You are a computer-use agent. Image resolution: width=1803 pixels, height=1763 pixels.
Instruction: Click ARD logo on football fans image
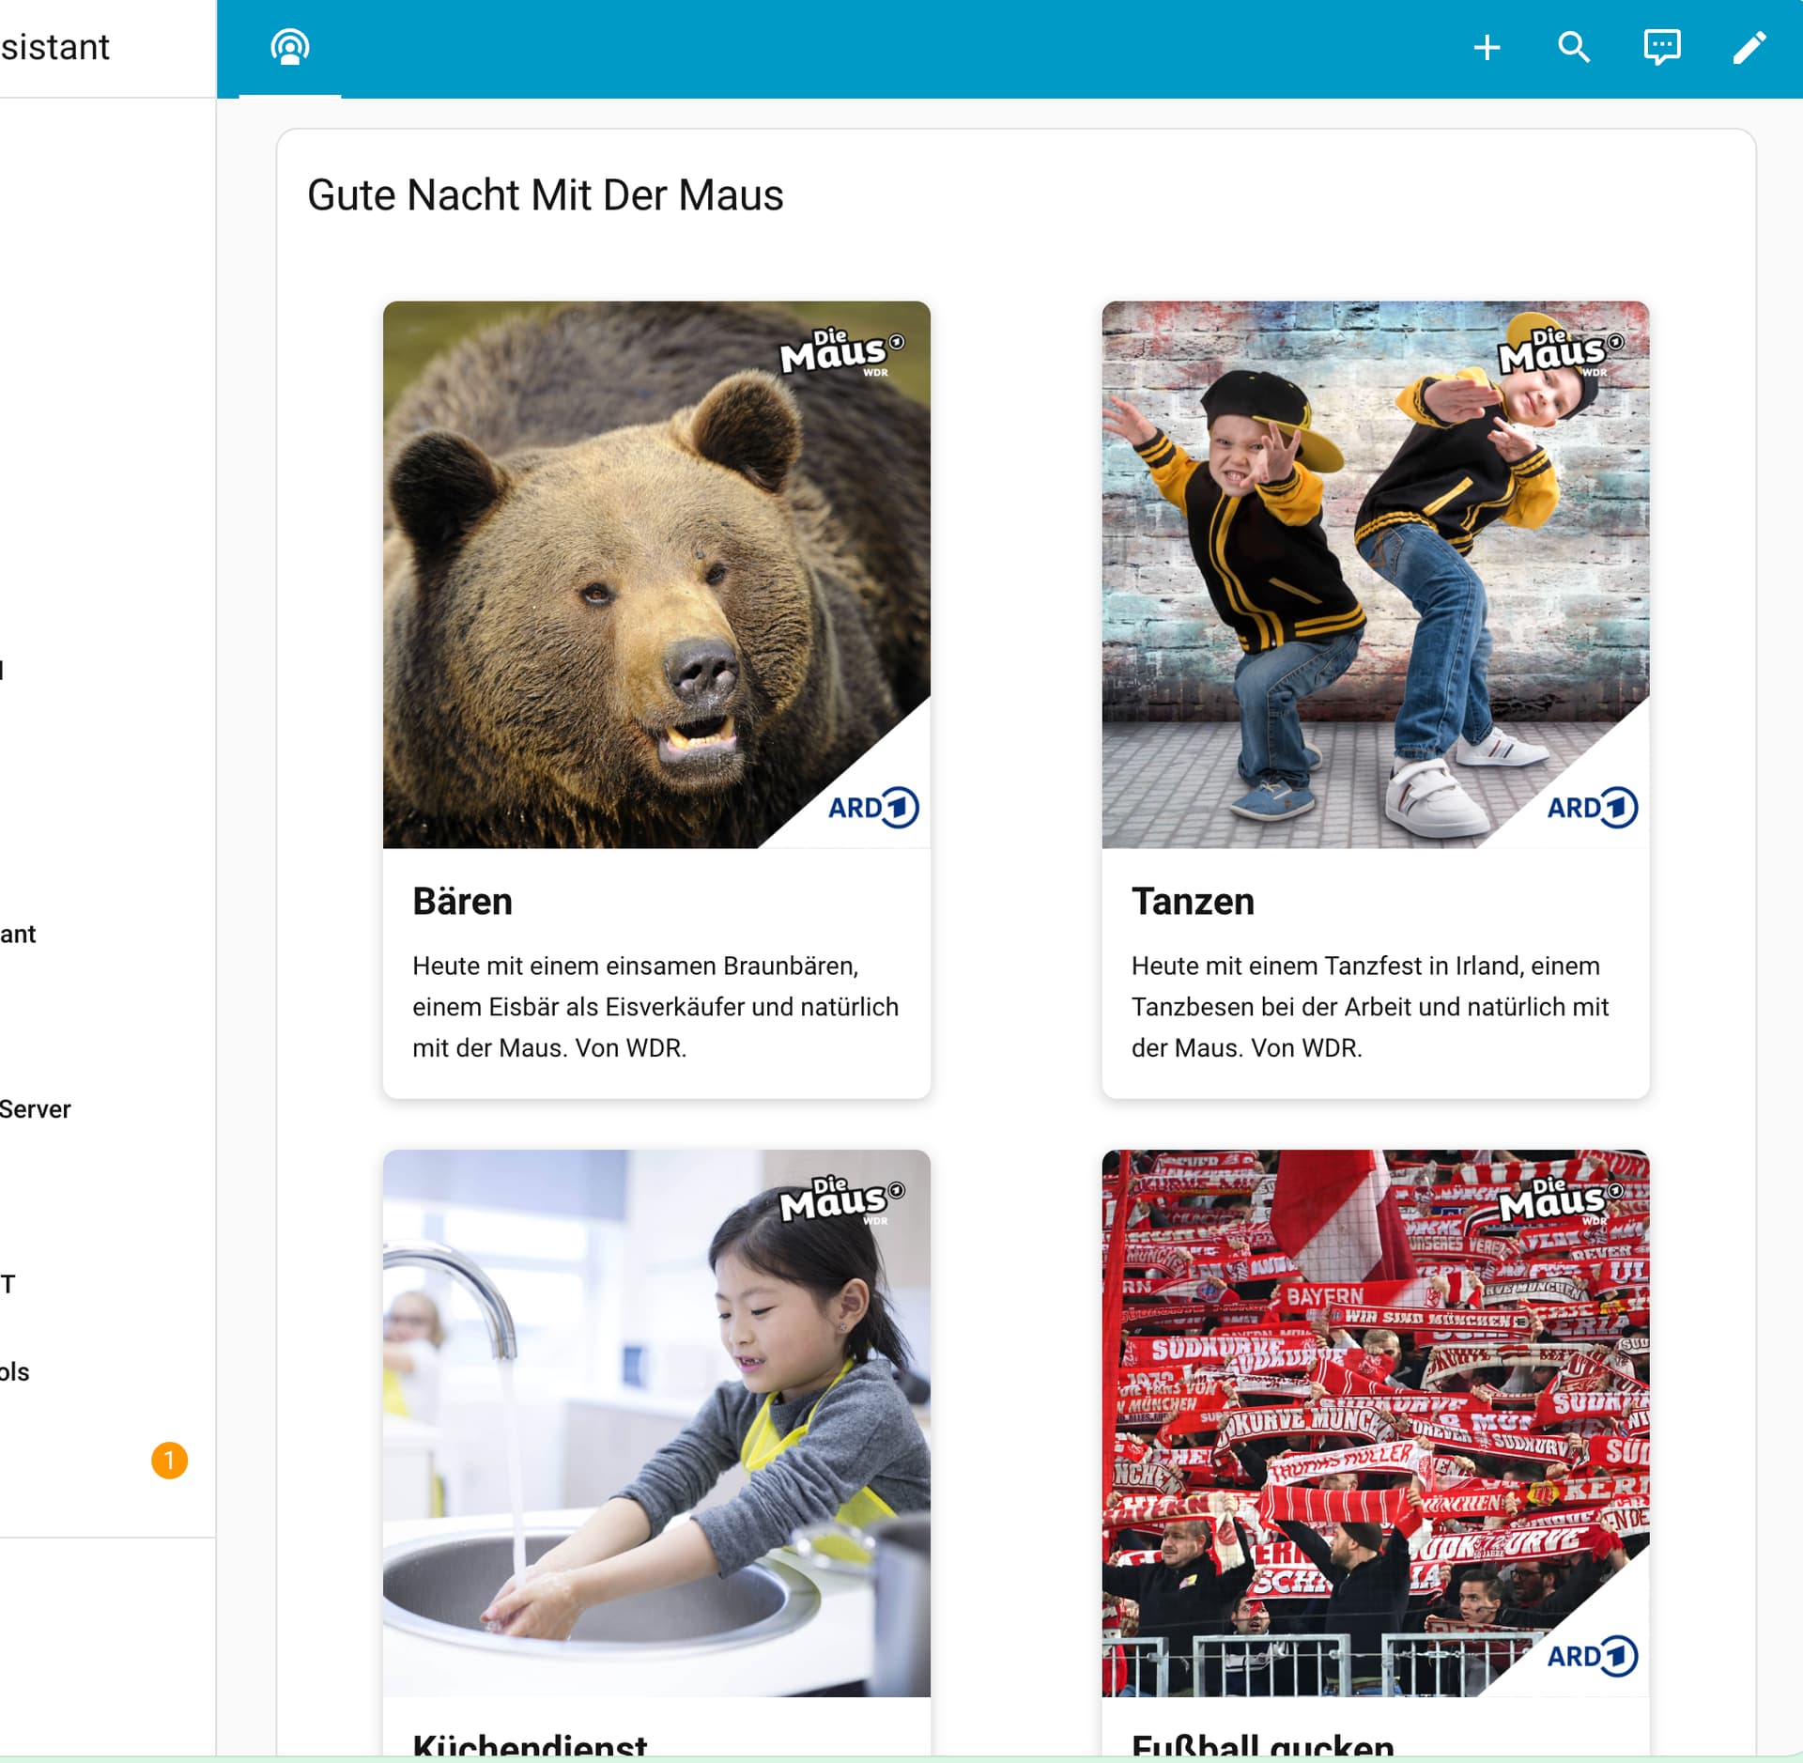[x=1591, y=1656]
